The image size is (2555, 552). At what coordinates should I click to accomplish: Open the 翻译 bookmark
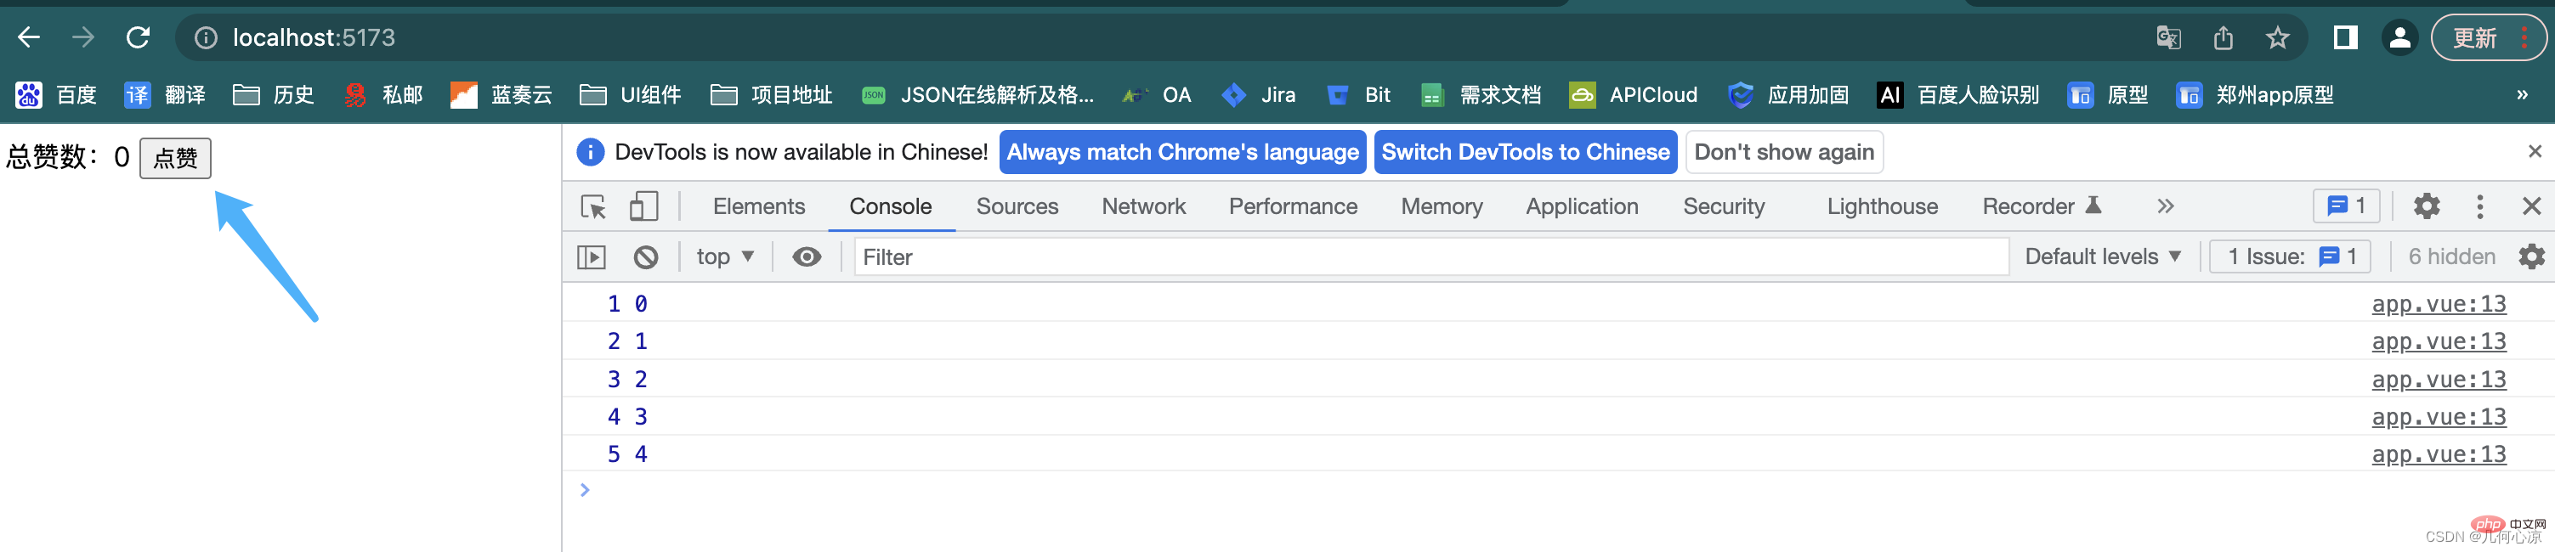click(165, 95)
